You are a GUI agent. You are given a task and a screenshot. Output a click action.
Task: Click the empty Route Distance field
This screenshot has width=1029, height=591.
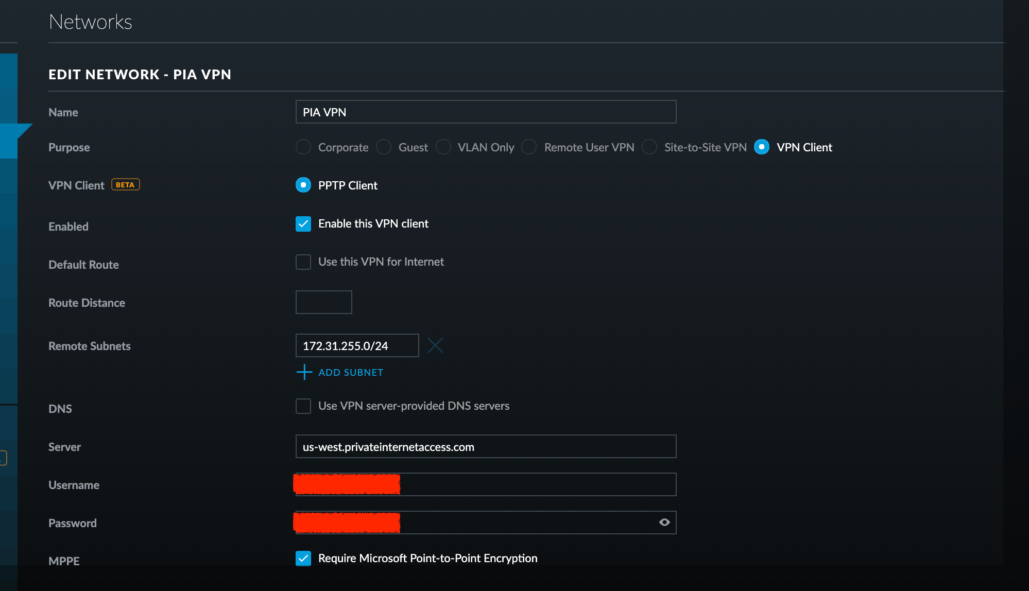click(x=324, y=302)
